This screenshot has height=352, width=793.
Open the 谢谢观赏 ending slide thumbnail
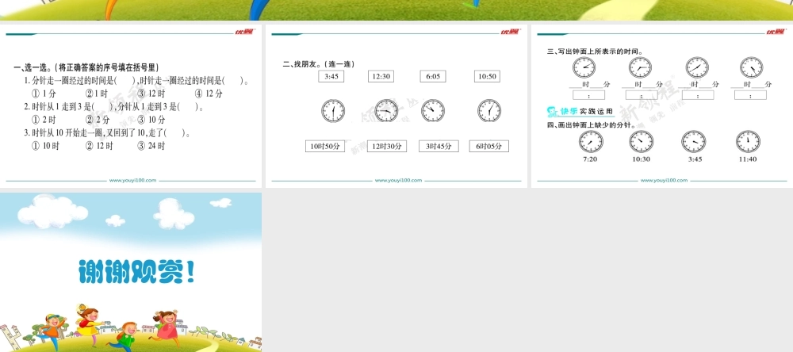[x=131, y=272]
